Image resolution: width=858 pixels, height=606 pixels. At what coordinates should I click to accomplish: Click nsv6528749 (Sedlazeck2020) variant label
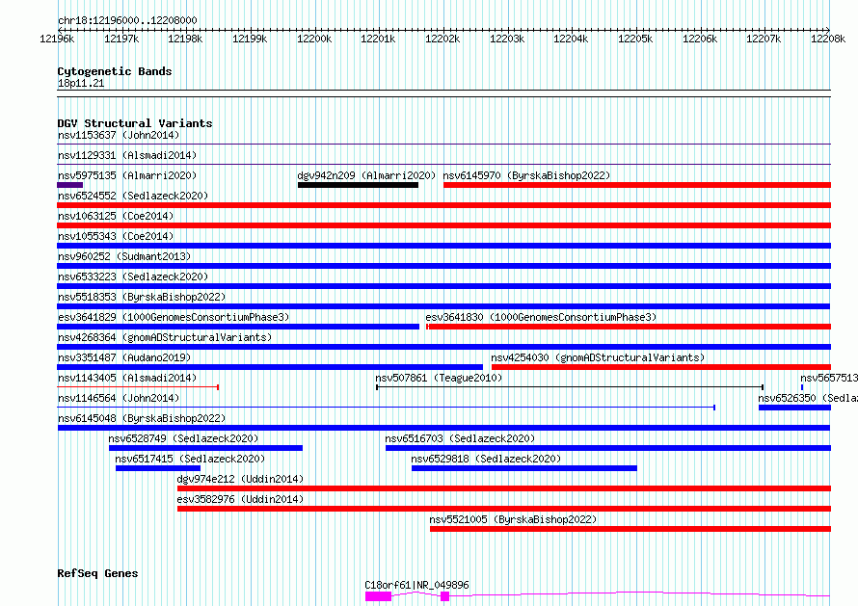pyautogui.click(x=183, y=438)
